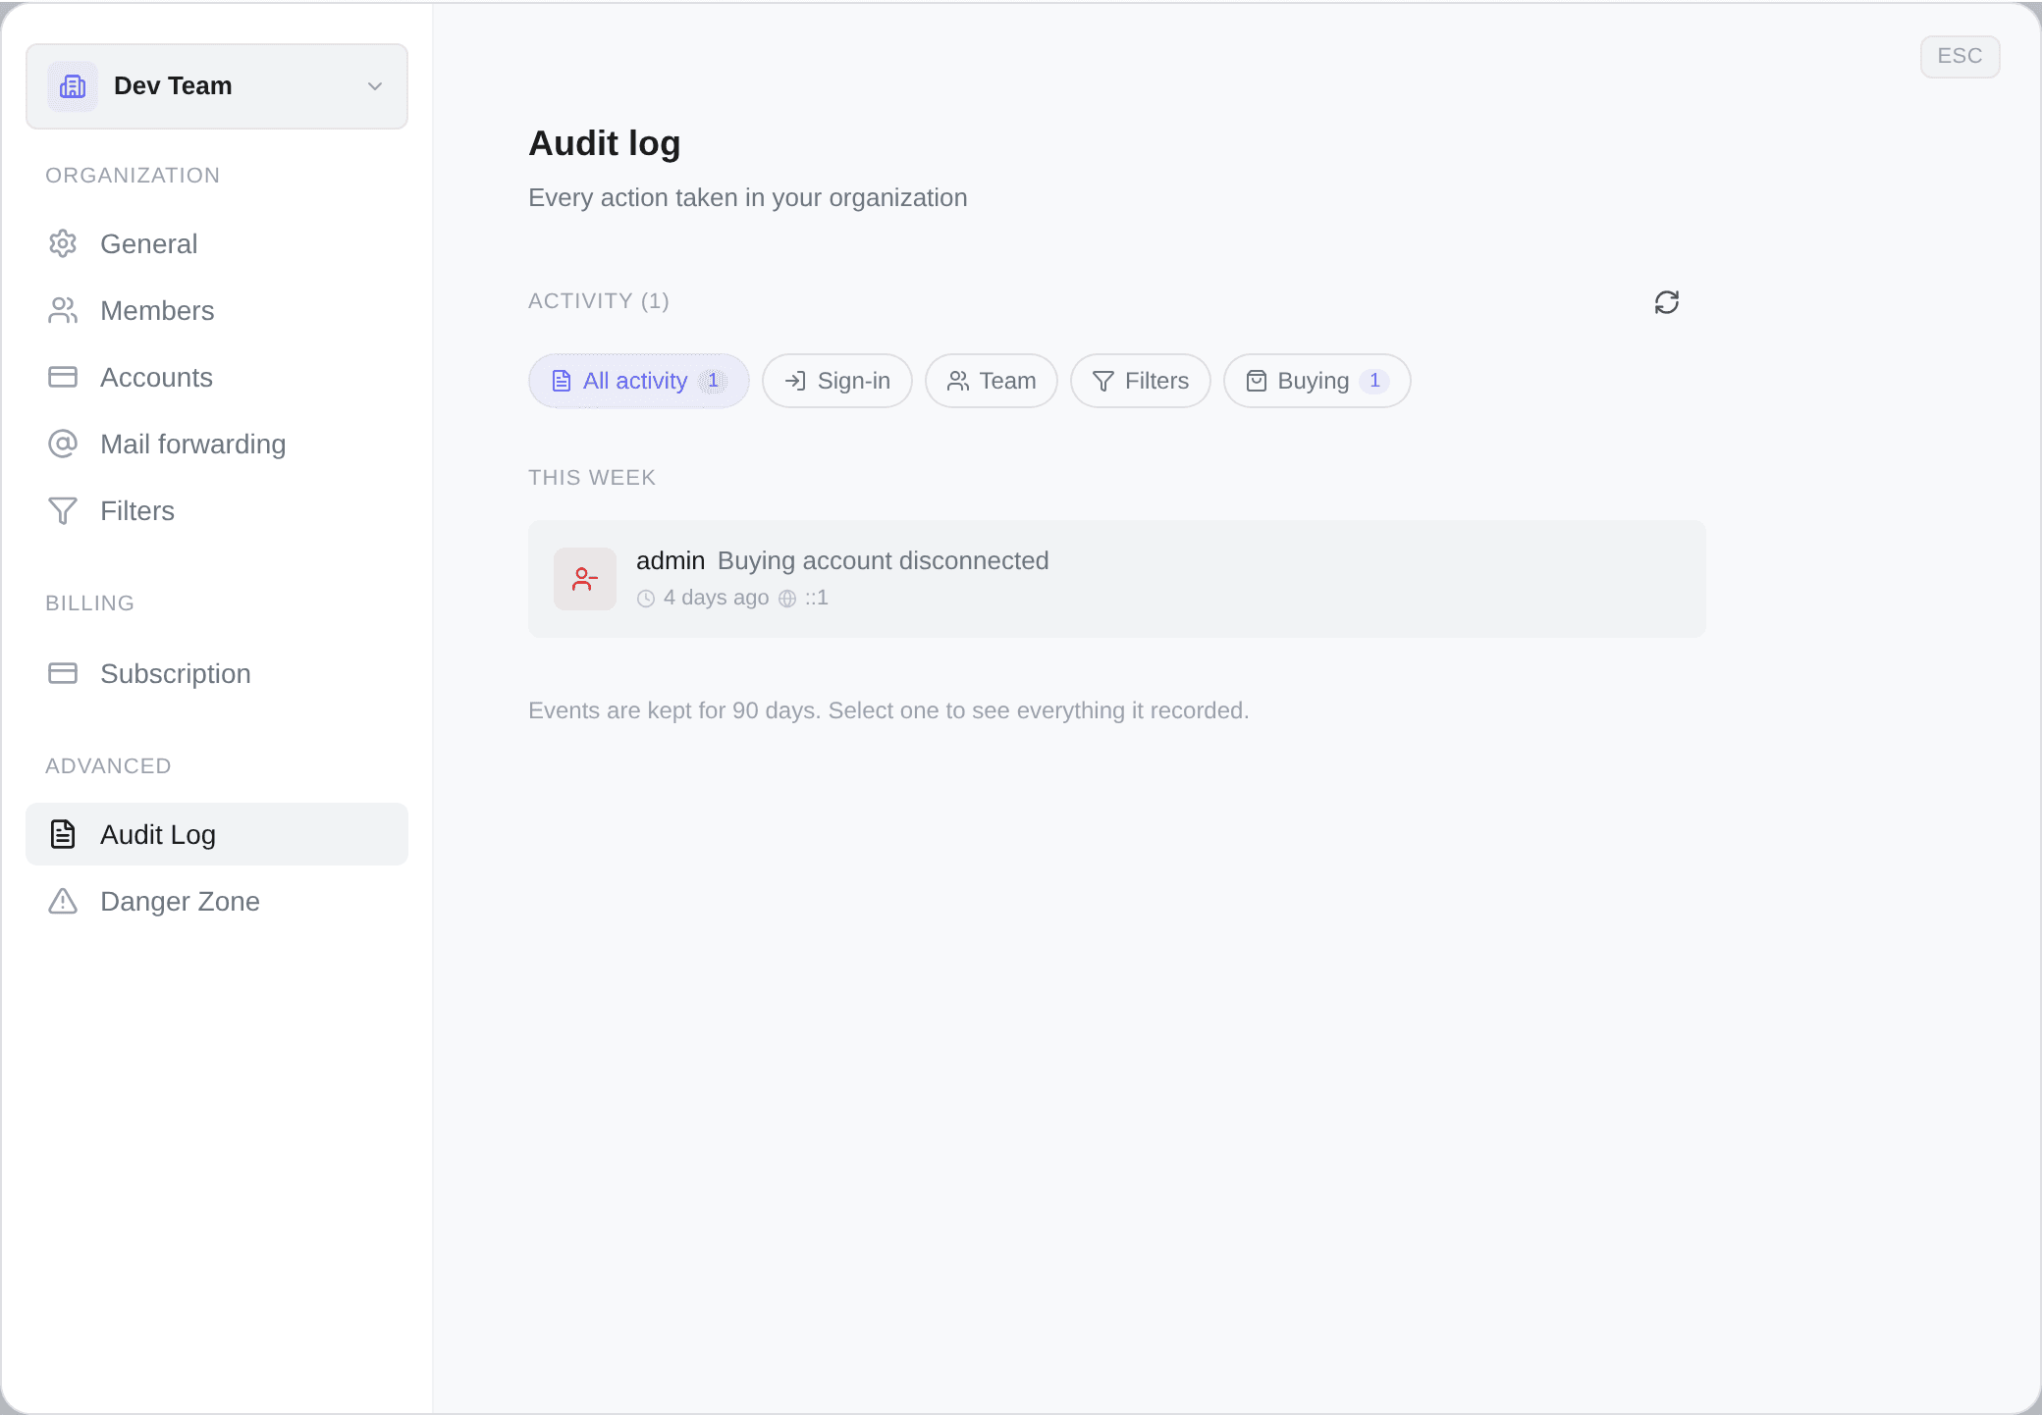Click the count badge on All activity
Viewport: 2042px width, 1415px height.
click(x=713, y=381)
